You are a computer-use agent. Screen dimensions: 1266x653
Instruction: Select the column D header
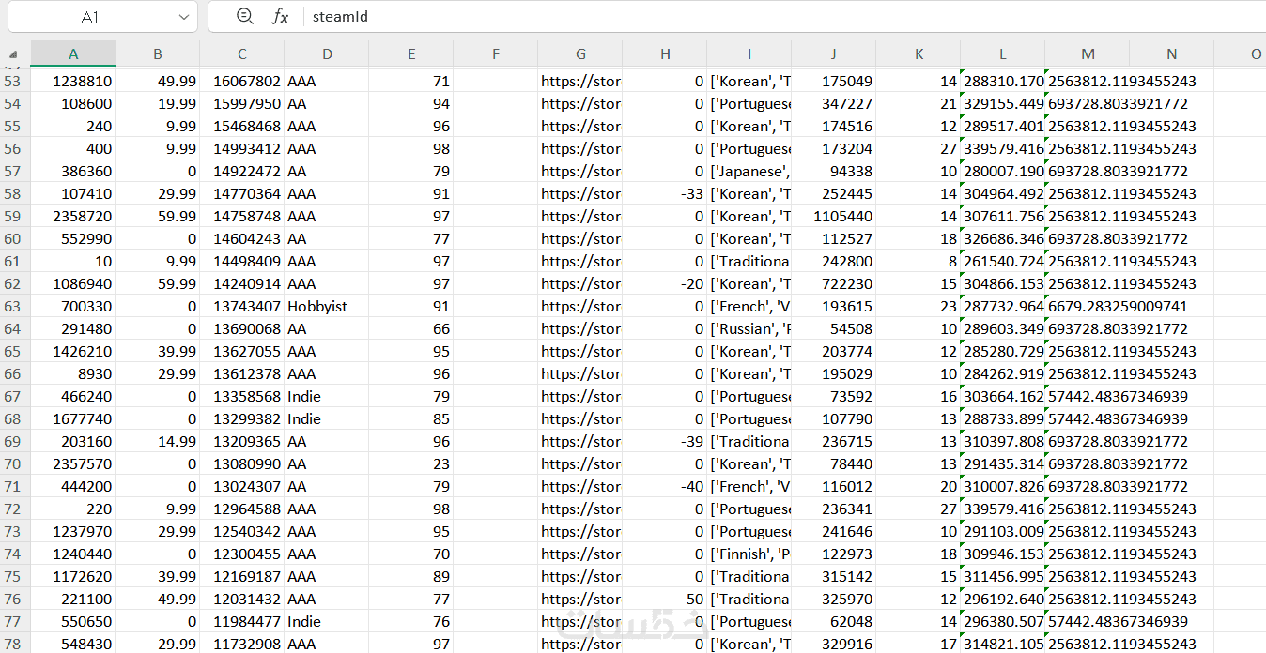327,54
